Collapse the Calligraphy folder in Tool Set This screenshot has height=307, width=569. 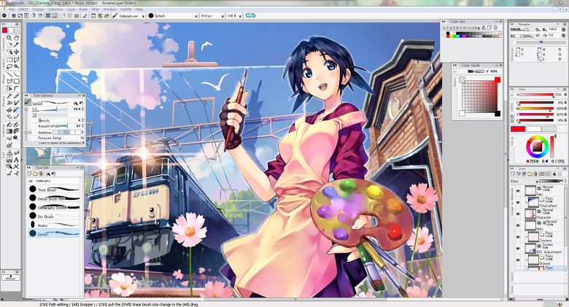click(x=31, y=181)
